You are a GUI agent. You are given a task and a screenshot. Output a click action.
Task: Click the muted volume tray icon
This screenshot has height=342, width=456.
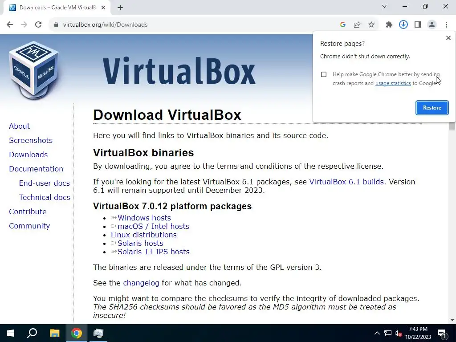398,333
